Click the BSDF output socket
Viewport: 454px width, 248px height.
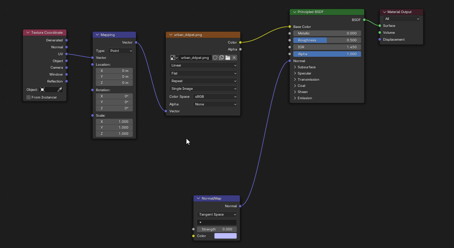pyautogui.click(x=364, y=20)
